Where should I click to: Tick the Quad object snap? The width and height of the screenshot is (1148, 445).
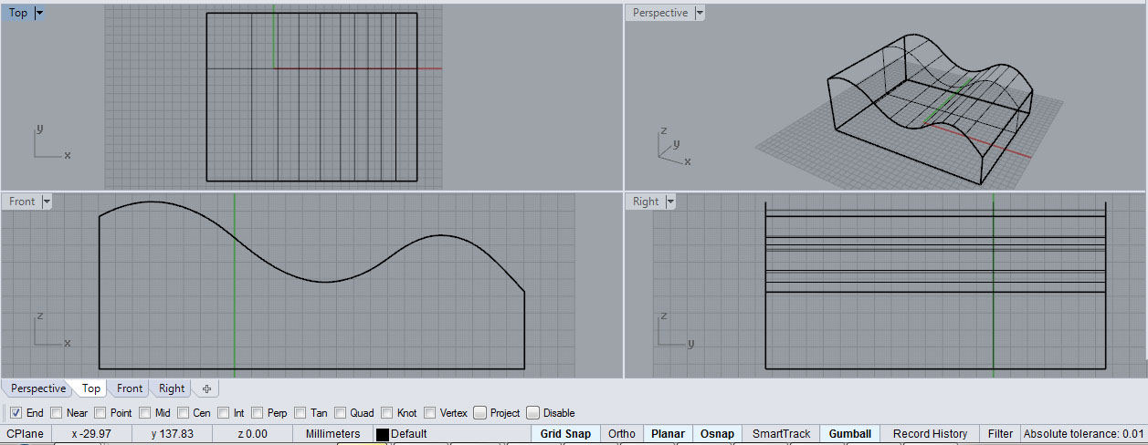341,413
